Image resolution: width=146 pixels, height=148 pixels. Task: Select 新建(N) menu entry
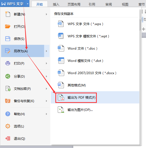point(25,14)
